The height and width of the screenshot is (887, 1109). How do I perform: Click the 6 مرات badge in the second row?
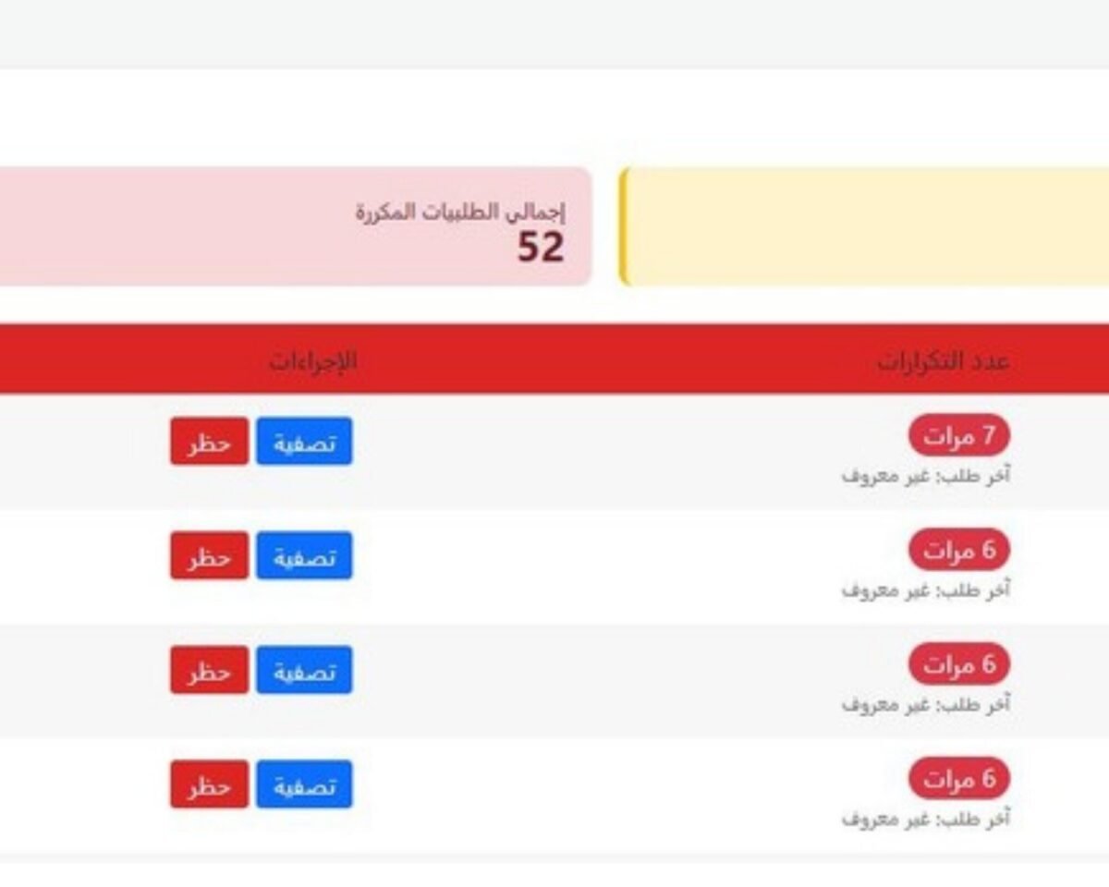(x=959, y=550)
